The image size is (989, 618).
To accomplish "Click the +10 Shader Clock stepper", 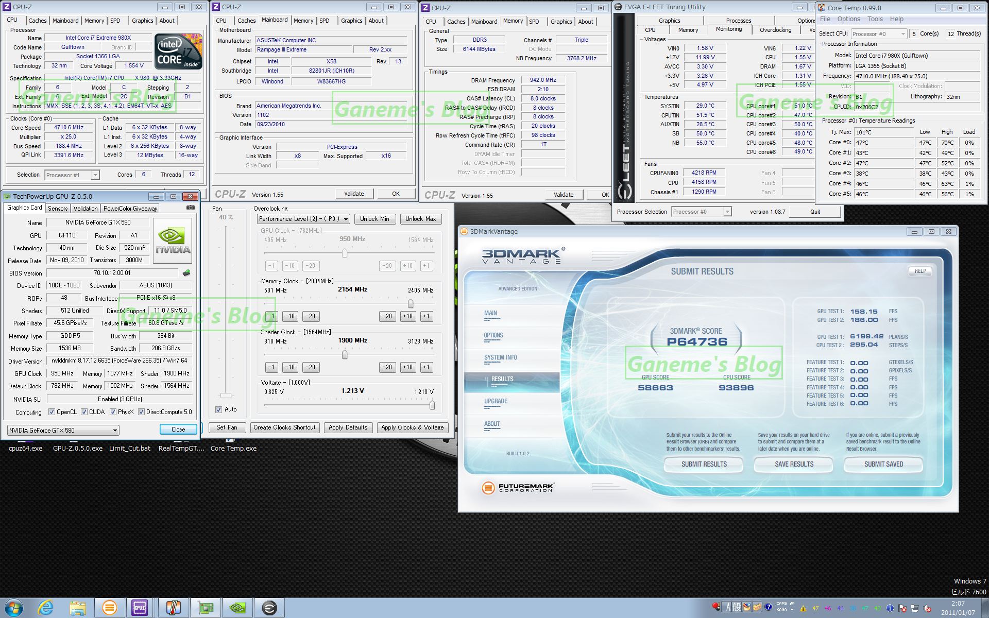I will (x=407, y=367).
